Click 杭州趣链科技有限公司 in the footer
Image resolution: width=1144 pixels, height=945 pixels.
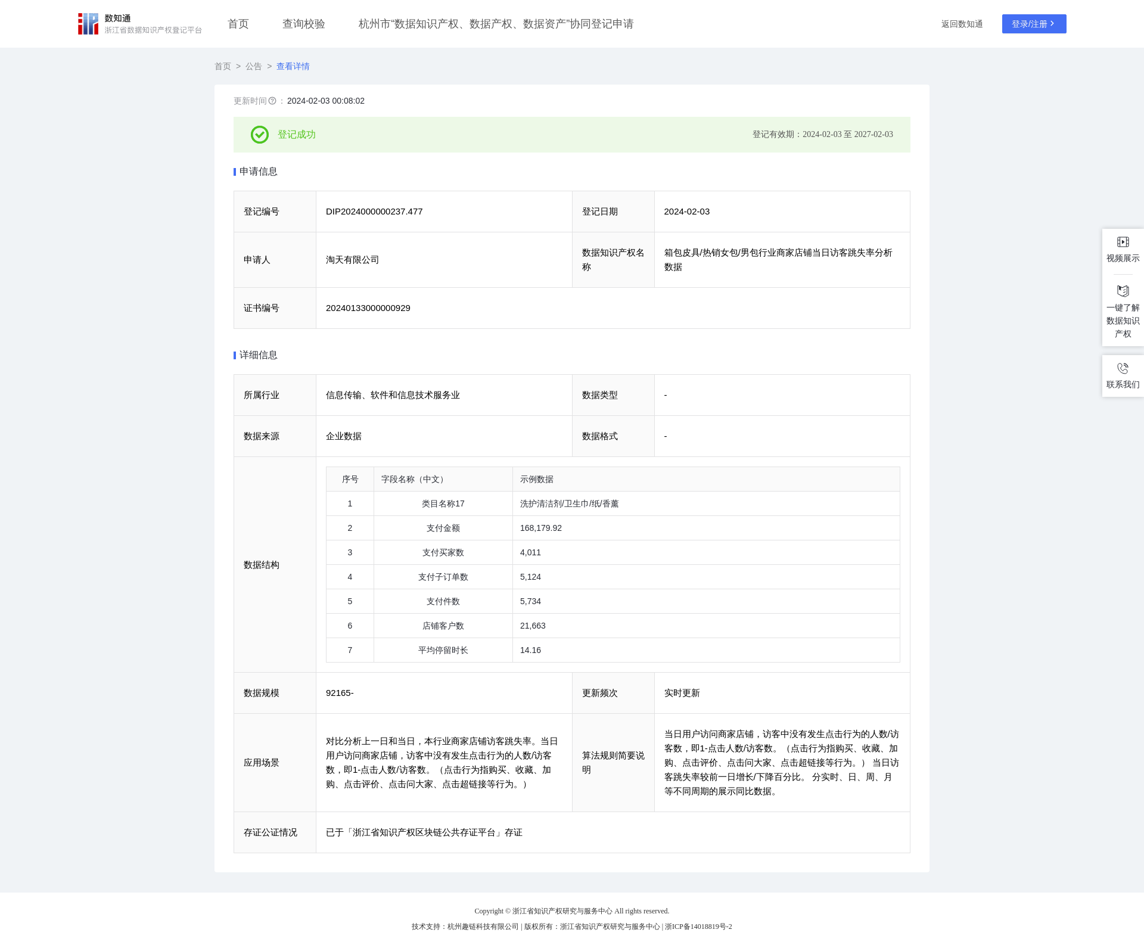pos(483,927)
